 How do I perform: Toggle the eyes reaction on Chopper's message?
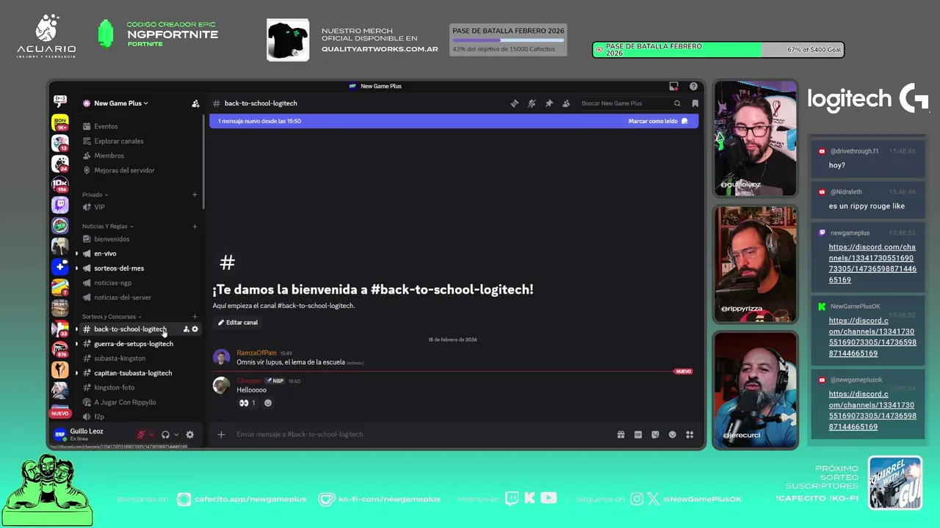(247, 403)
